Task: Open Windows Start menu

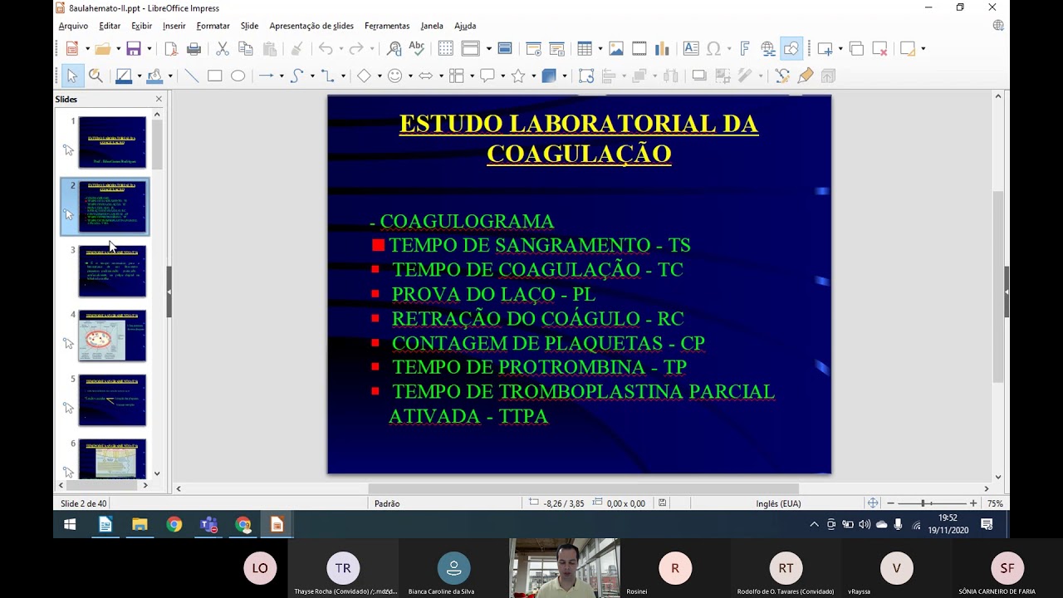Action: [x=70, y=525]
